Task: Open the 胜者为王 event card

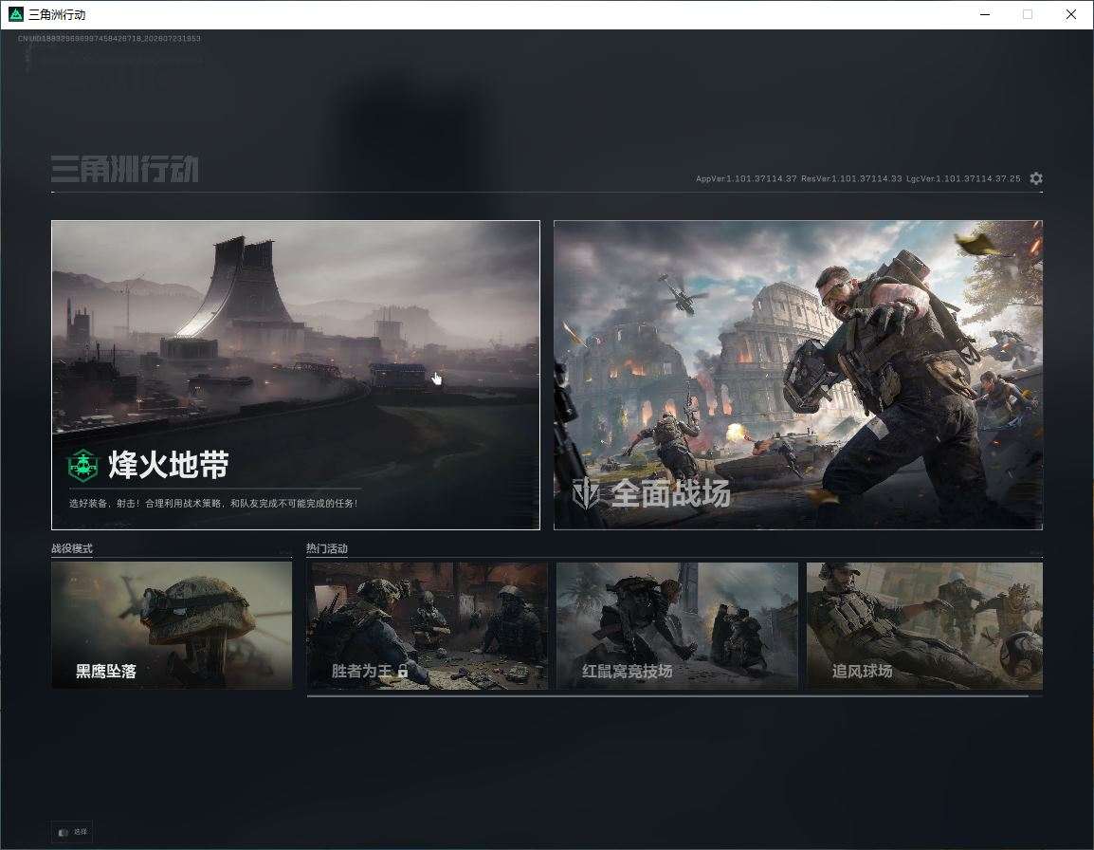Action: click(x=428, y=625)
